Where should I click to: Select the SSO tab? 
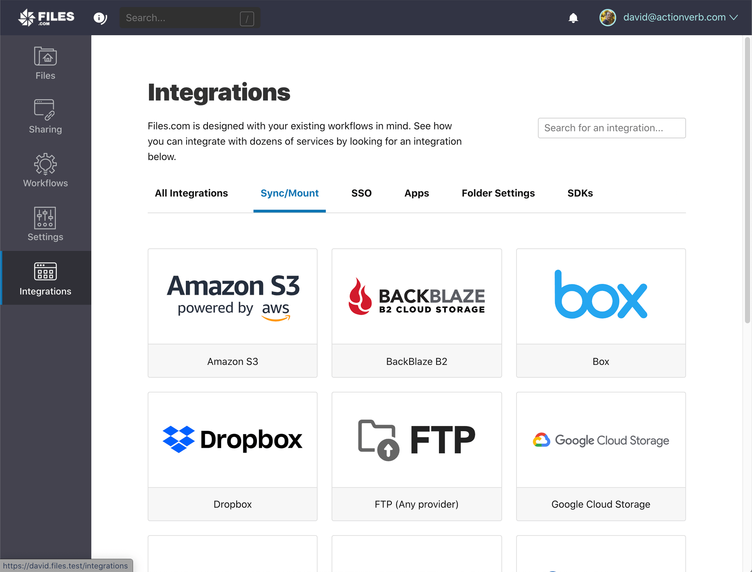tap(361, 193)
